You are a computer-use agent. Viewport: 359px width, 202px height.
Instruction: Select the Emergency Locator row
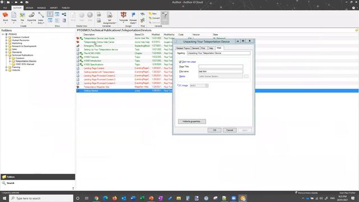[93, 46]
